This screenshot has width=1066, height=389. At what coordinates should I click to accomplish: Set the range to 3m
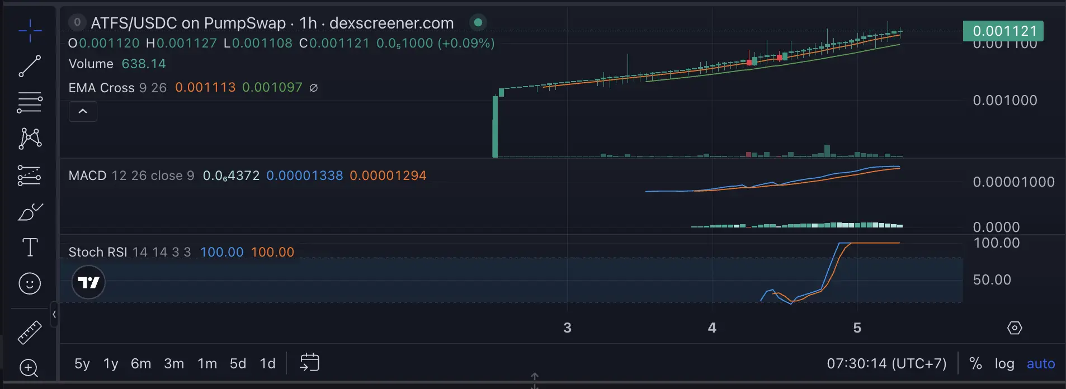point(174,363)
